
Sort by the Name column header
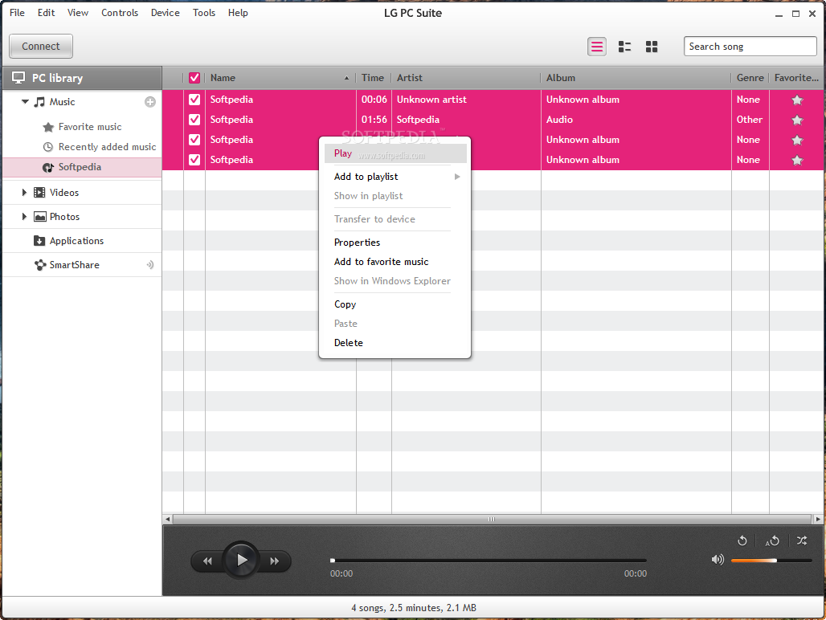point(280,78)
